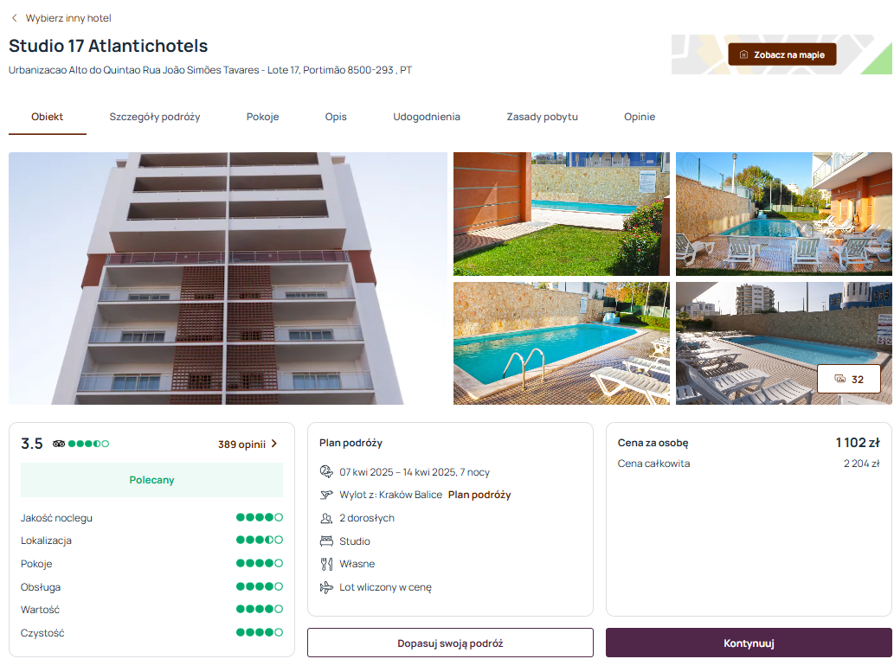Click the Polecany recommendation banner
Image resolution: width=894 pixels, height=659 pixels.
click(151, 480)
